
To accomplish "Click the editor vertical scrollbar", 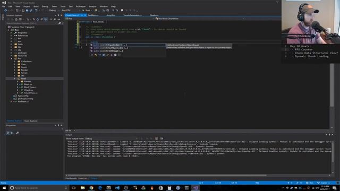I will [x=331, y=85].
